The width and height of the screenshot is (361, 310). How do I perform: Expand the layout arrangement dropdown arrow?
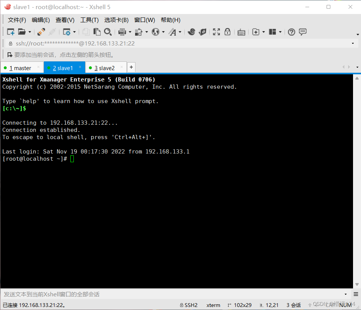(280, 32)
